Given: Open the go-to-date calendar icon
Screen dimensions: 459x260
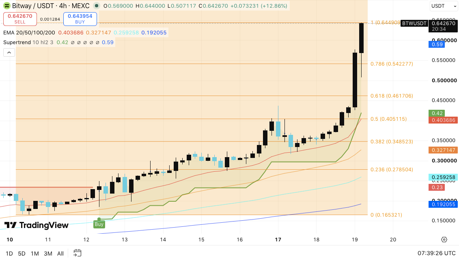Looking at the screenshot, I should pyautogui.click(x=77, y=253).
